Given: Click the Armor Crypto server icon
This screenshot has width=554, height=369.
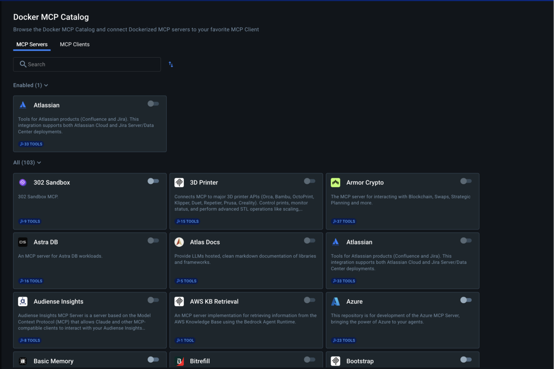Looking at the screenshot, I should [x=335, y=182].
